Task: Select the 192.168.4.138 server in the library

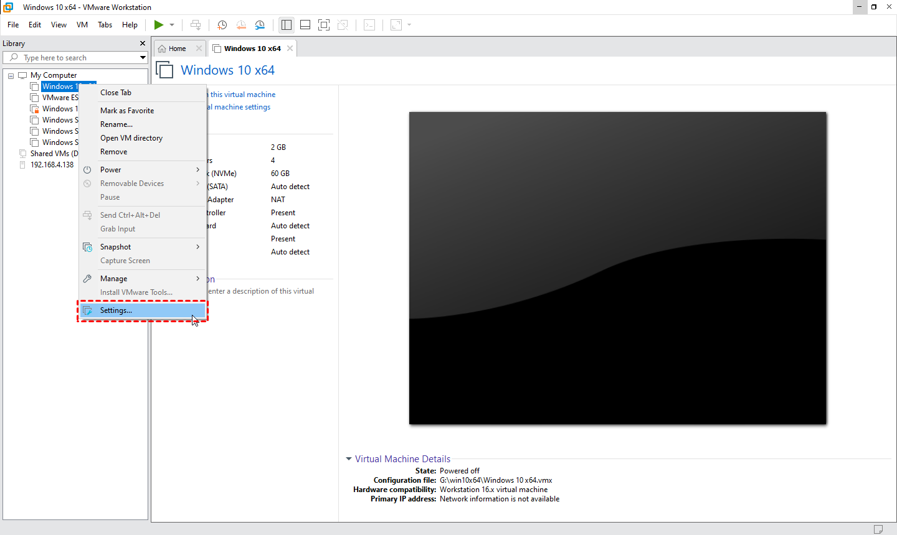Action: (52, 165)
